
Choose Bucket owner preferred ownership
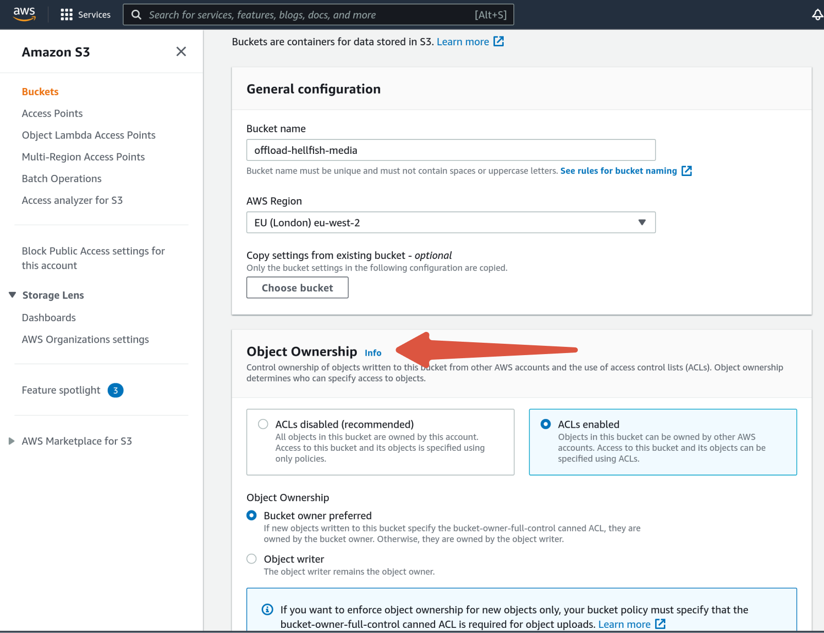251,515
